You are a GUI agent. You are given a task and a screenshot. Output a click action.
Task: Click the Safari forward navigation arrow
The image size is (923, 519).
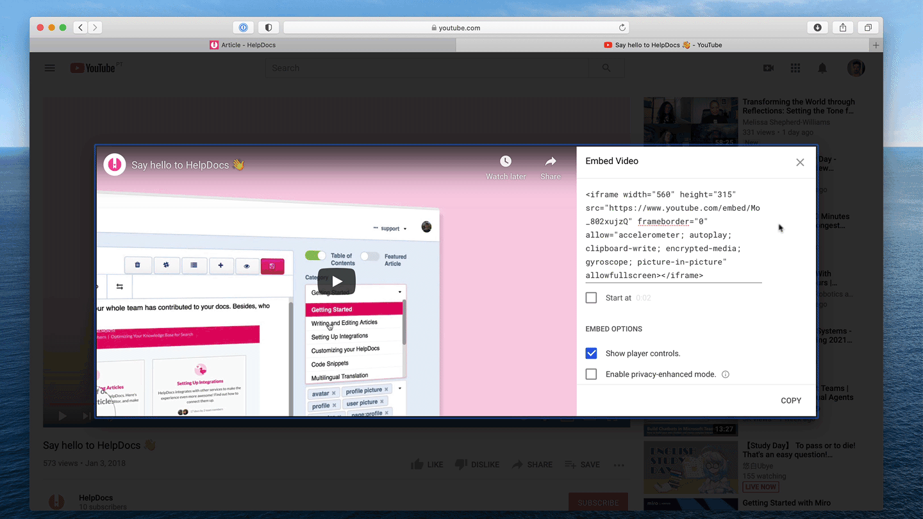point(95,28)
